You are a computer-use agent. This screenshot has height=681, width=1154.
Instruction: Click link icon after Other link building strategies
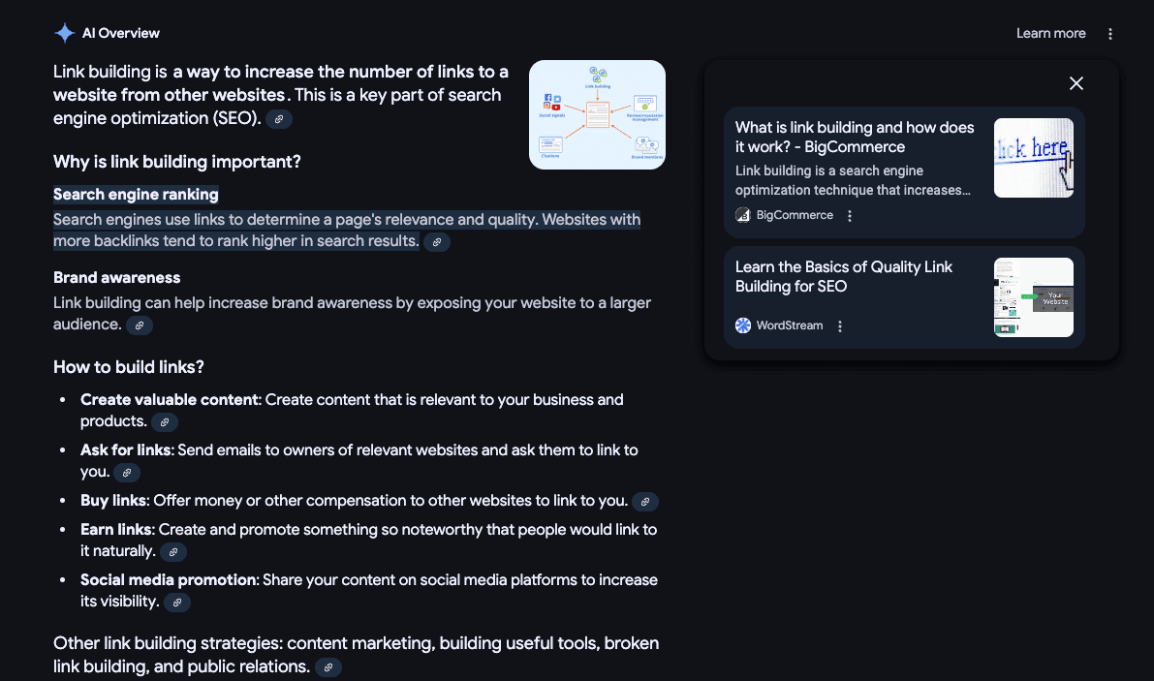tap(328, 667)
